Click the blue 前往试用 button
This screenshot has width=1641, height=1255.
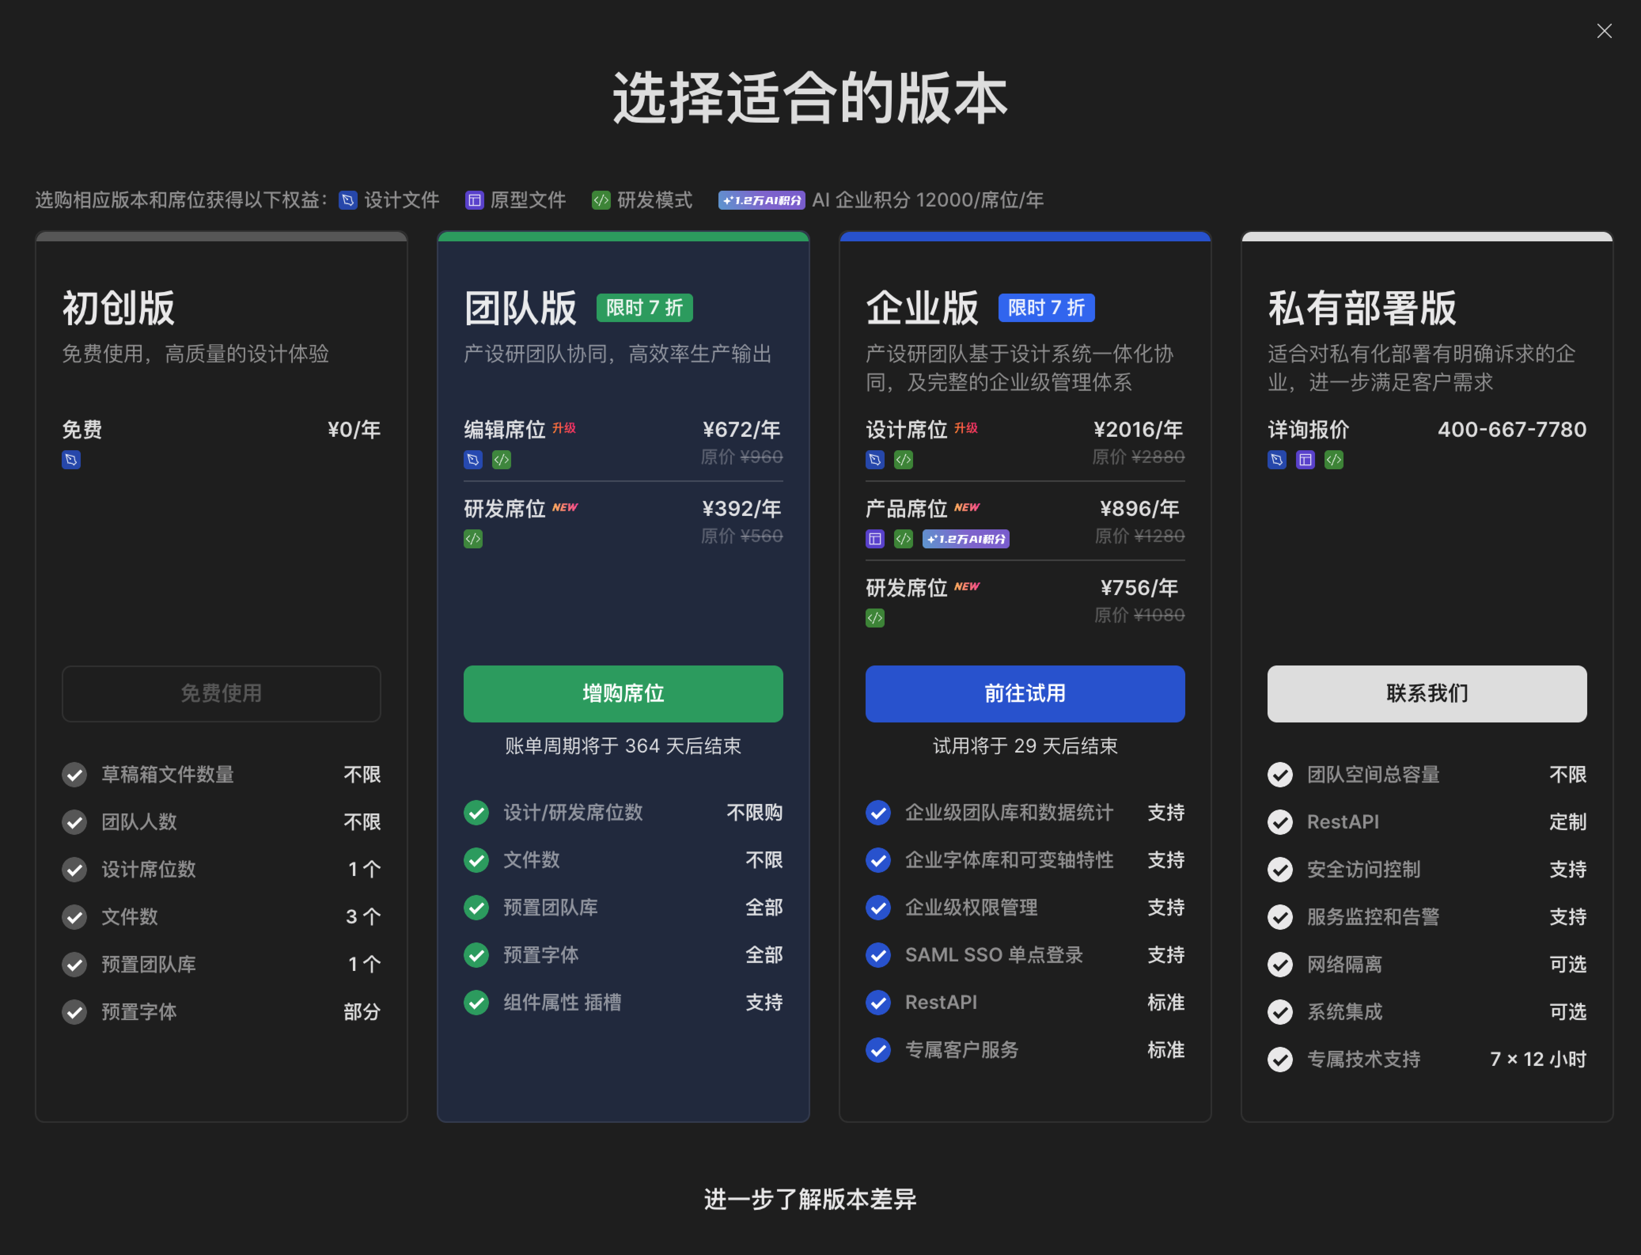(1025, 694)
